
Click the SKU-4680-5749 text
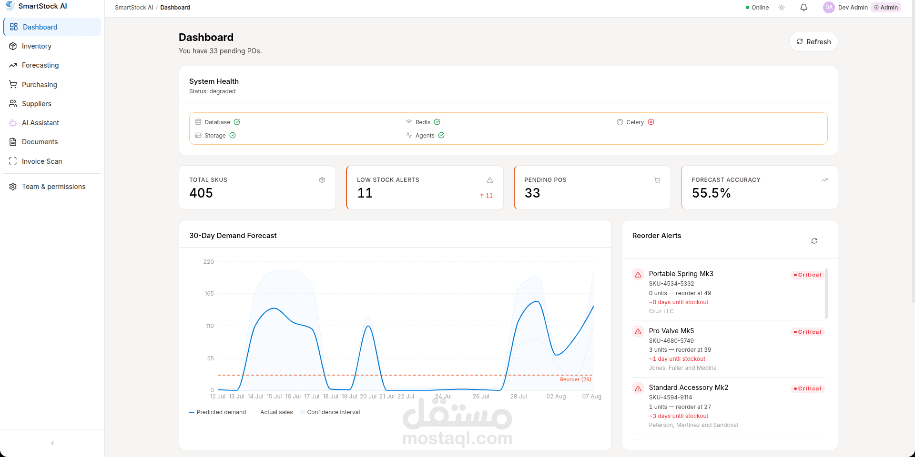pyautogui.click(x=671, y=341)
